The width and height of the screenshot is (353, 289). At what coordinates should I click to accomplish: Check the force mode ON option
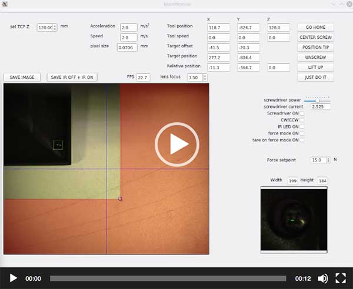tap(302, 133)
